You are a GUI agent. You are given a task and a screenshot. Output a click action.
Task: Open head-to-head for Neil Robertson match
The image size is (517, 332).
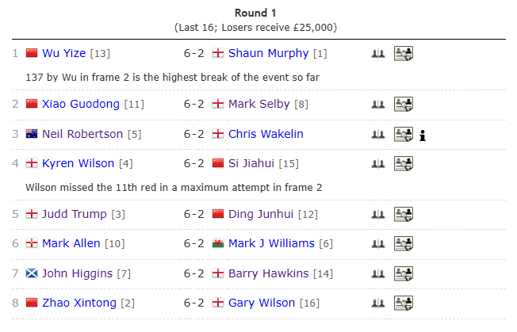(x=378, y=135)
